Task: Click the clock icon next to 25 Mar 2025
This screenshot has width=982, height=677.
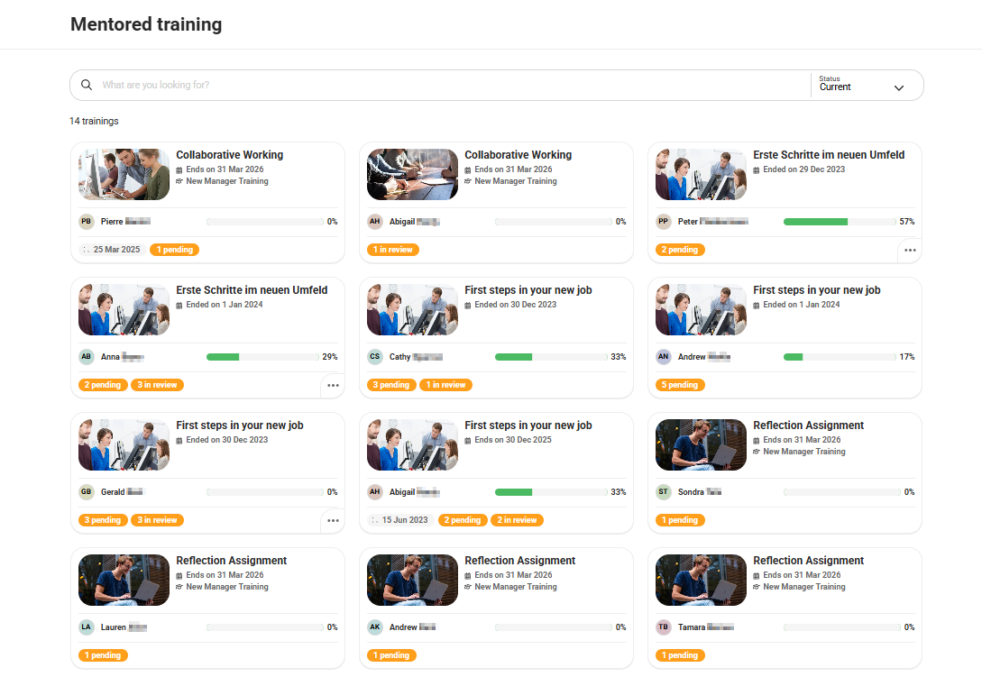Action: [86, 249]
